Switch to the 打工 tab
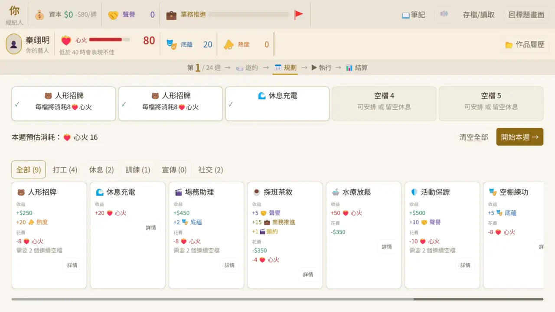Viewport: 555px width, 312px height. [x=65, y=169]
